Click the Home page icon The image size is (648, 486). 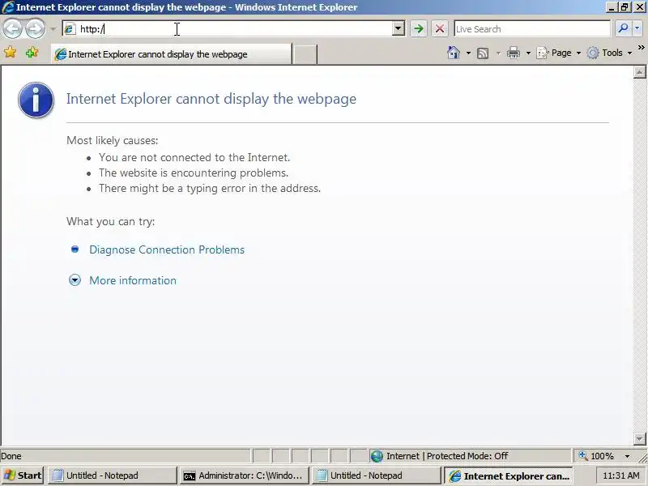(x=454, y=53)
